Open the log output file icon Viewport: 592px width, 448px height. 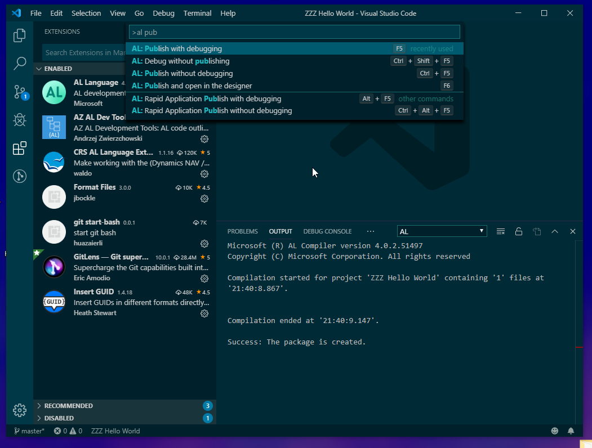coord(537,231)
